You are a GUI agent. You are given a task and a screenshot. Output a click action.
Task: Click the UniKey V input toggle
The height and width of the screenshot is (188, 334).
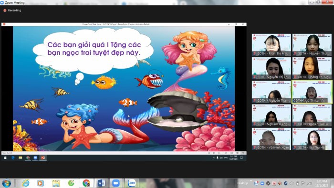tap(274, 183)
